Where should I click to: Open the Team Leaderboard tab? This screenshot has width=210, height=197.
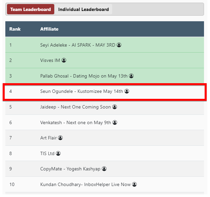[x=30, y=9]
